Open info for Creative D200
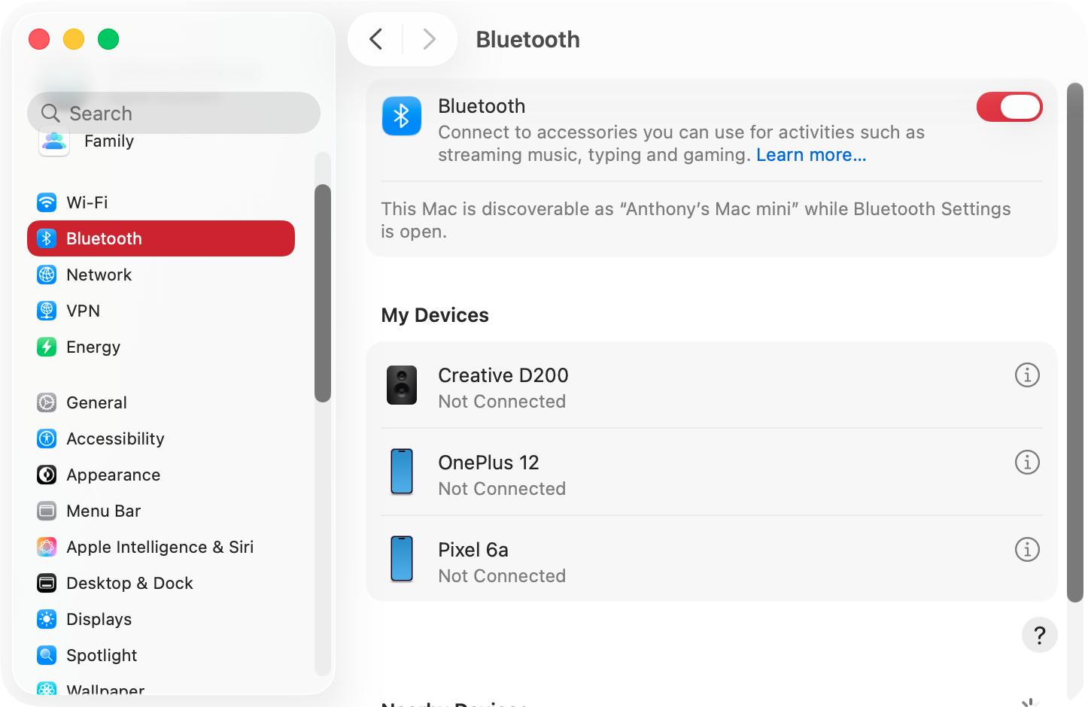 click(1027, 375)
